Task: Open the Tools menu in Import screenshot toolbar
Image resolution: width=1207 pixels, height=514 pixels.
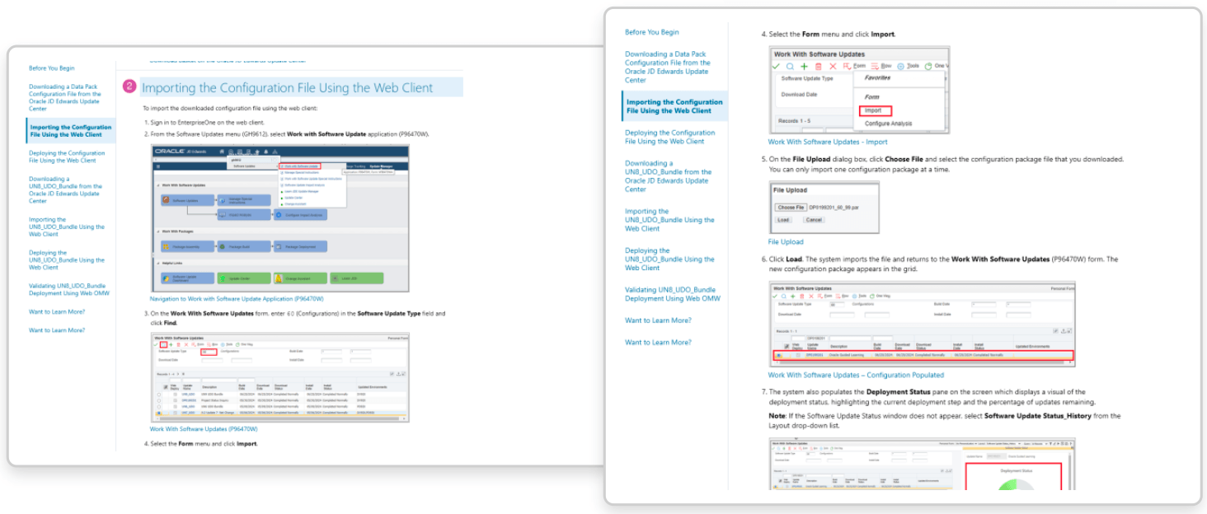Action: (908, 66)
